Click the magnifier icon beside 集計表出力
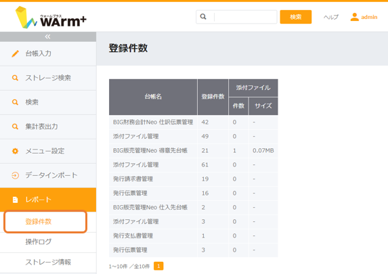The image size is (388, 274). coord(15,127)
